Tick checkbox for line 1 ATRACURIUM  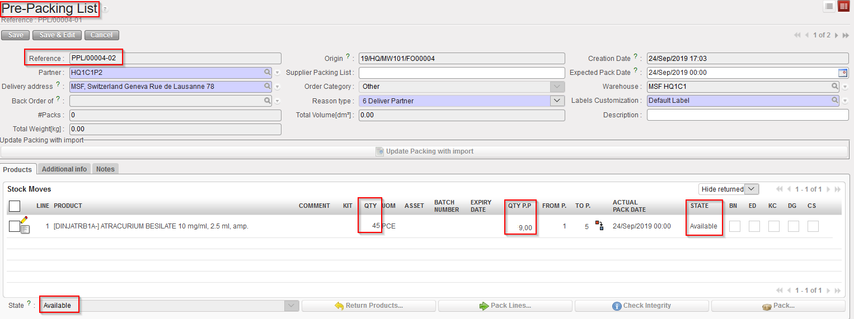15,226
